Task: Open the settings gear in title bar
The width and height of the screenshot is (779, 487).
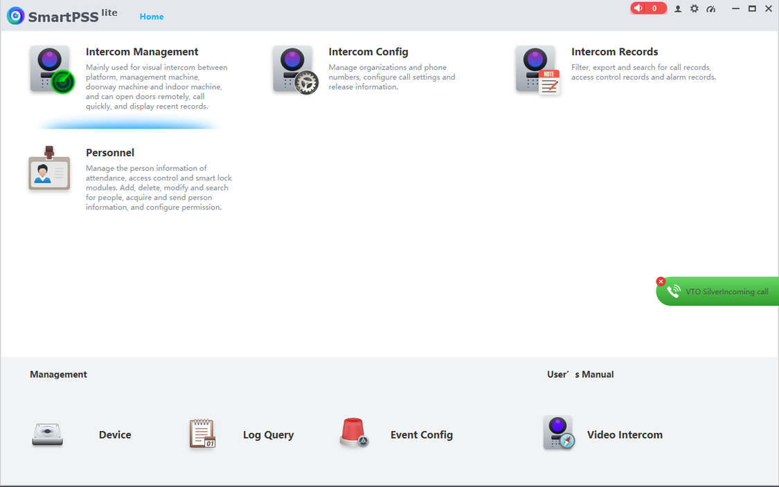Action: point(694,8)
